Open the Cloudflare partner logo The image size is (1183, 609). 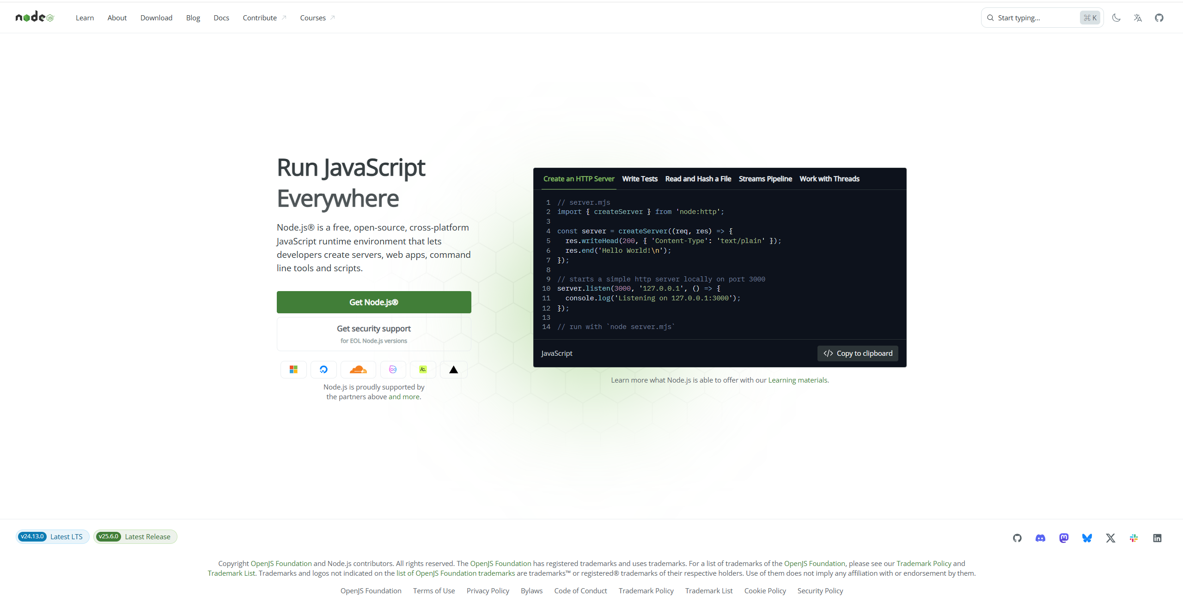pyautogui.click(x=358, y=369)
